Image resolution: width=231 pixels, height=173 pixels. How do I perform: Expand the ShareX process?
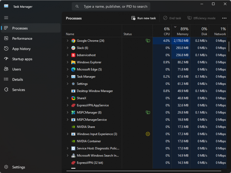(x=67, y=98)
